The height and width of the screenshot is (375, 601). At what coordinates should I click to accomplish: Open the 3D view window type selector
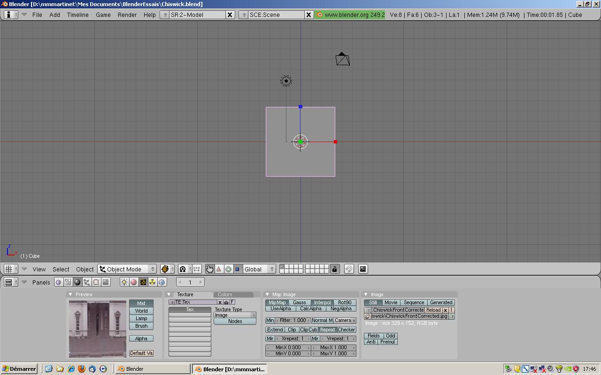[x=11, y=269]
